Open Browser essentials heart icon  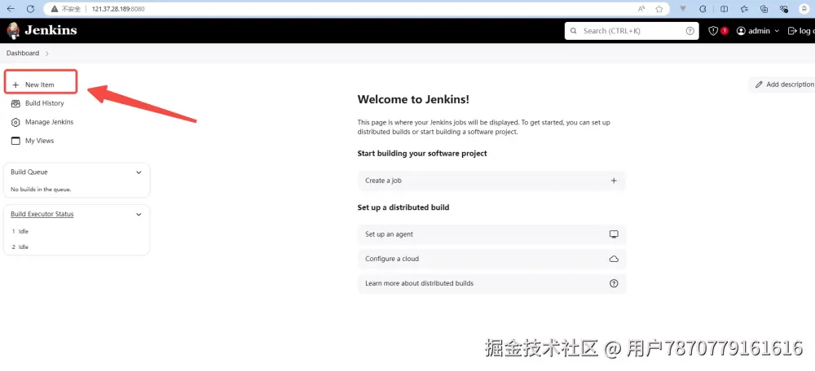tap(784, 9)
